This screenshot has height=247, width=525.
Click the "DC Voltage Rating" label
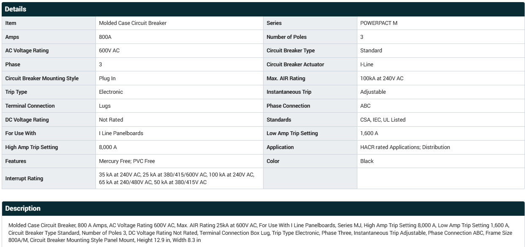[x=27, y=120]
